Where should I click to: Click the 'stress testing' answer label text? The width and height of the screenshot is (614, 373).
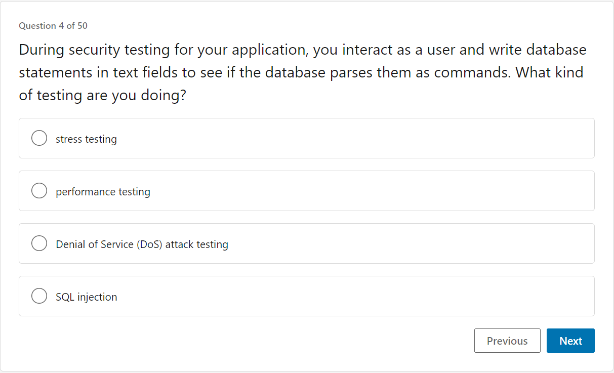(x=86, y=139)
